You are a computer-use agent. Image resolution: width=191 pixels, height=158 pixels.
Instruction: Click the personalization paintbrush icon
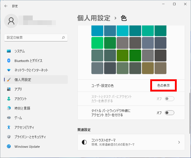point(9,80)
